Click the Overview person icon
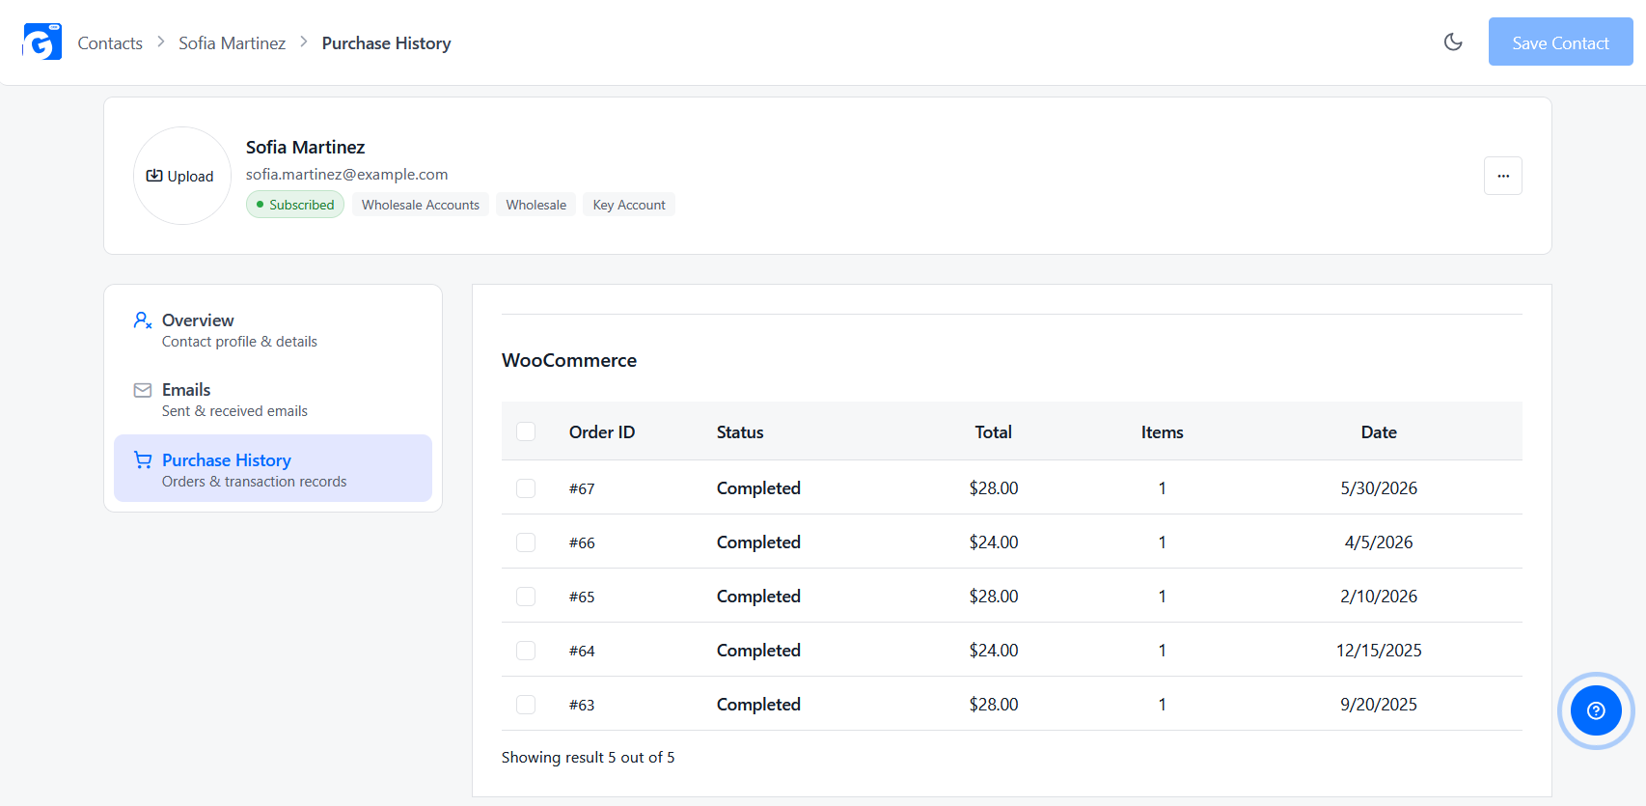Image resolution: width=1646 pixels, height=806 pixels. [x=143, y=320]
